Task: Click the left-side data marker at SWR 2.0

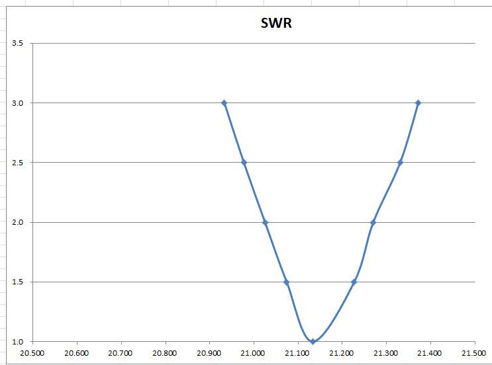Action: tap(265, 222)
